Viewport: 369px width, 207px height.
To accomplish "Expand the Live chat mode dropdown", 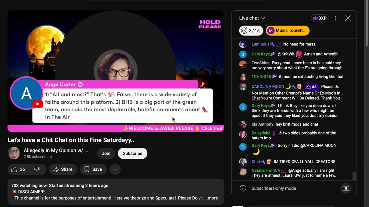I will (252, 18).
